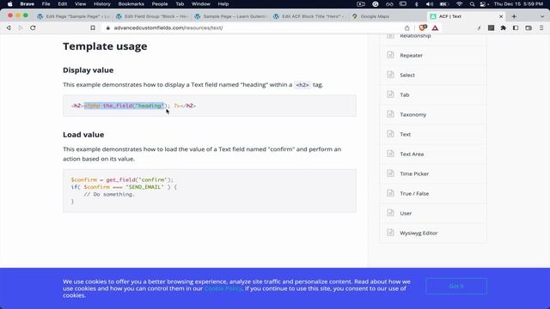
Task: Open the Bookmarks menu
Action: pyautogui.click(x=131, y=3)
